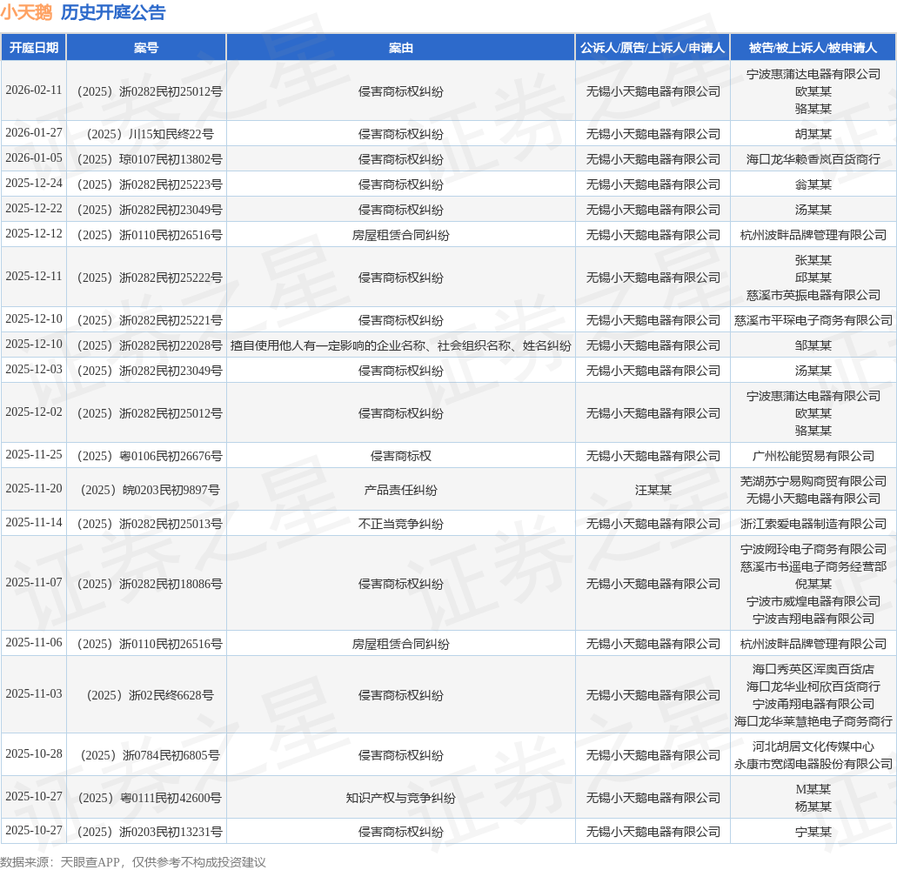Click the 产品责任纠纷 case cause
Image resolution: width=897 pixels, height=870 pixels.
400,489
